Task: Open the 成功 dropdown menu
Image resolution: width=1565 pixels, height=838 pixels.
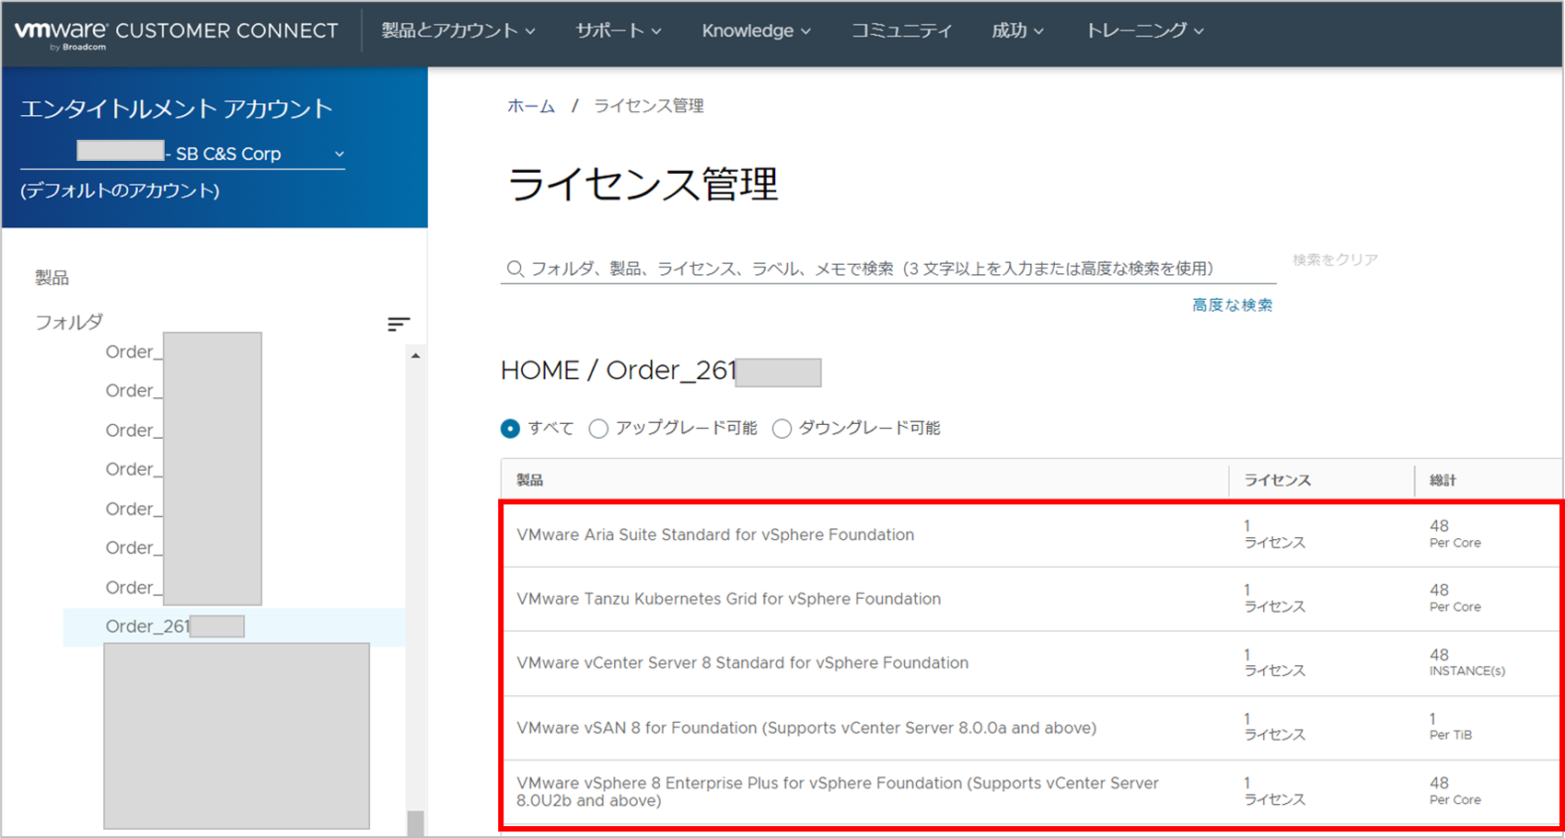Action: [1017, 30]
